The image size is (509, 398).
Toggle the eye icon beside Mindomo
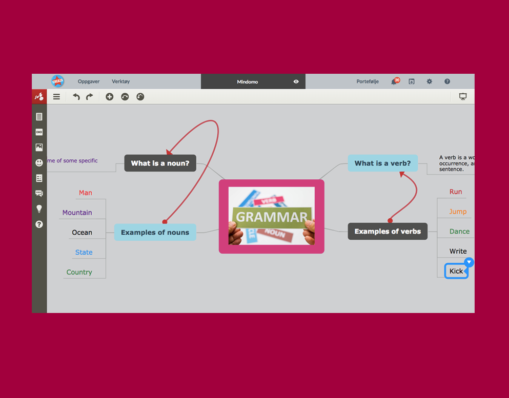[x=296, y=81]
